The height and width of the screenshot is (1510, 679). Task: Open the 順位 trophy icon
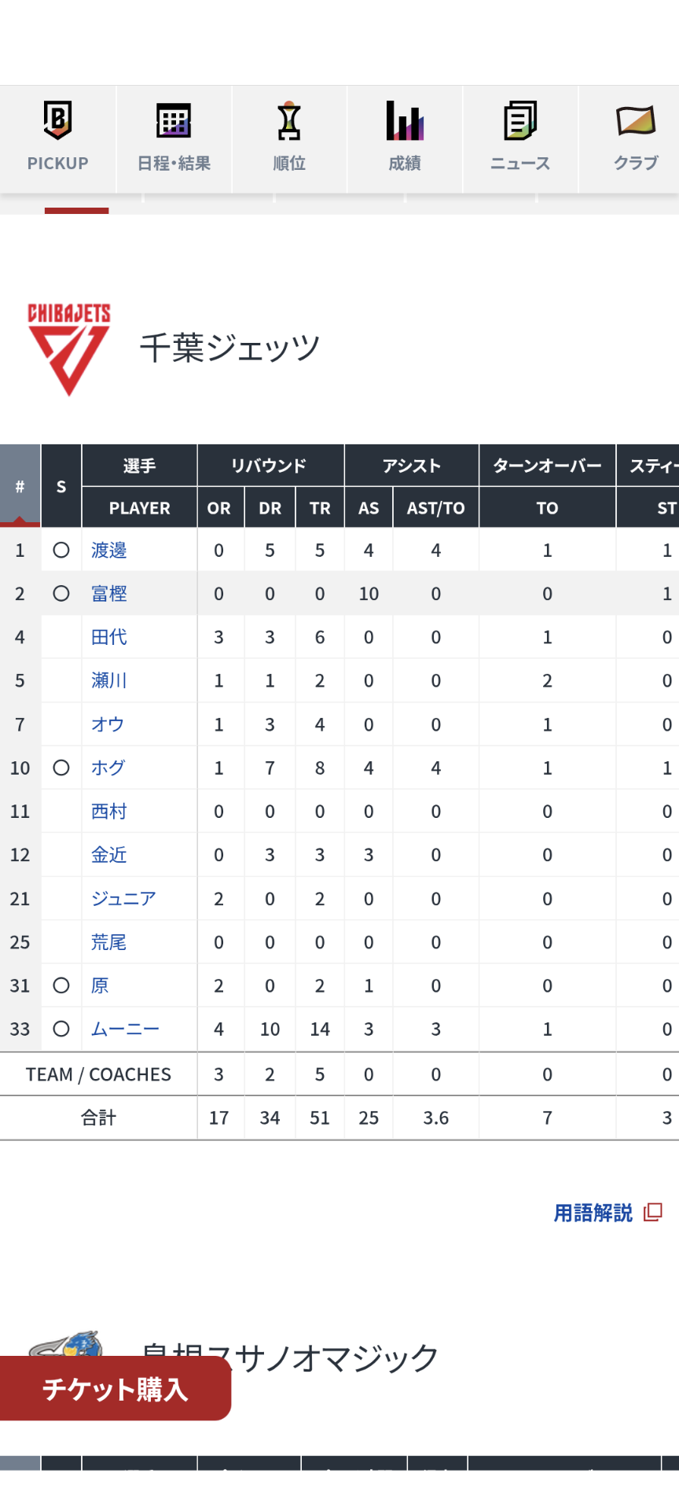point(289,120)
